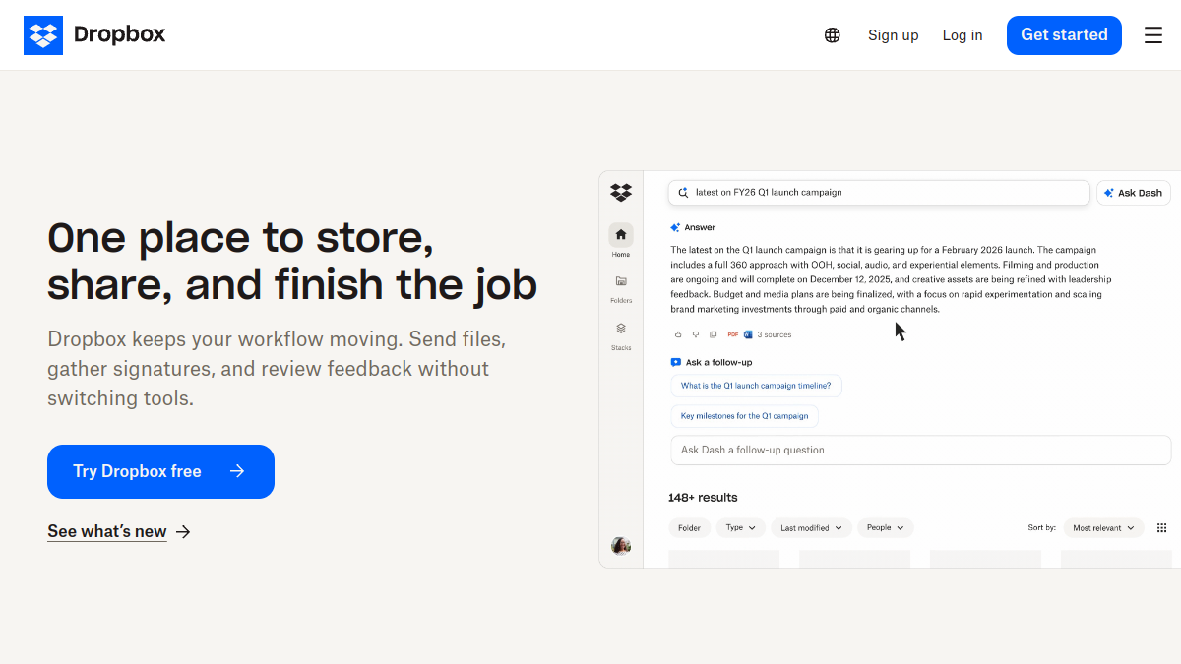Click the blue chat icon beside Ask a follow-up
Viewport: 1181px width, 664px height.
(x=676, y=362)
